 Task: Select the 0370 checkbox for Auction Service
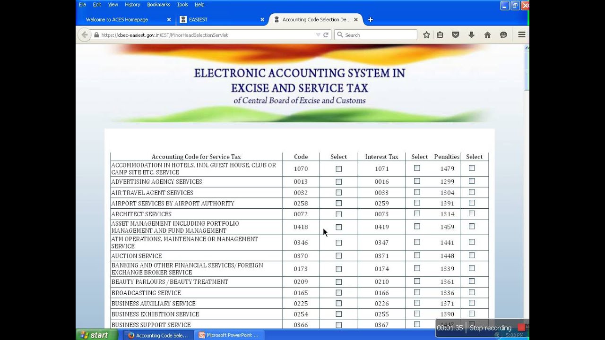[338, 255]
